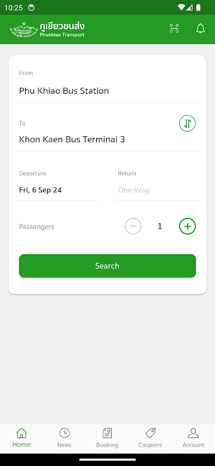Open the QR ticket scanner icon
215x466 pixels.
coord(174,29)
